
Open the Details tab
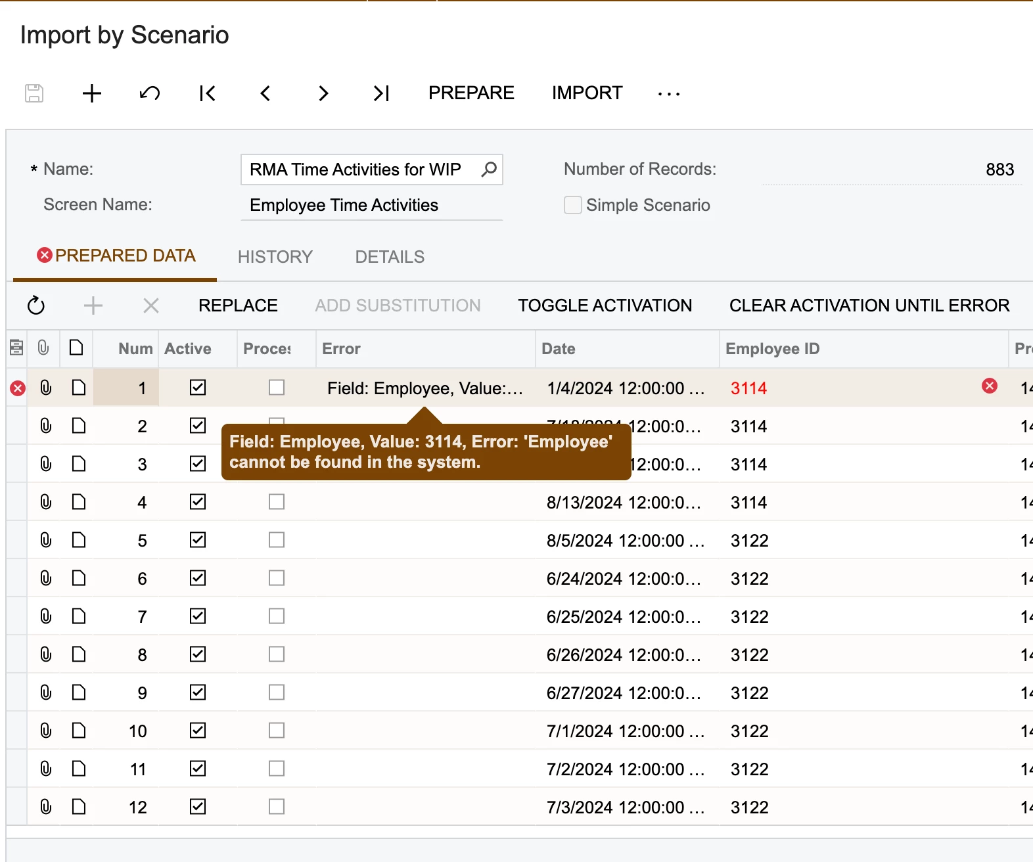[390, 257]
